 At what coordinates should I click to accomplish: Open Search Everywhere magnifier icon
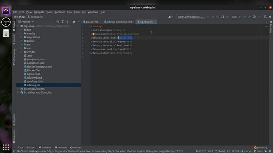click(x=265, y=17)
